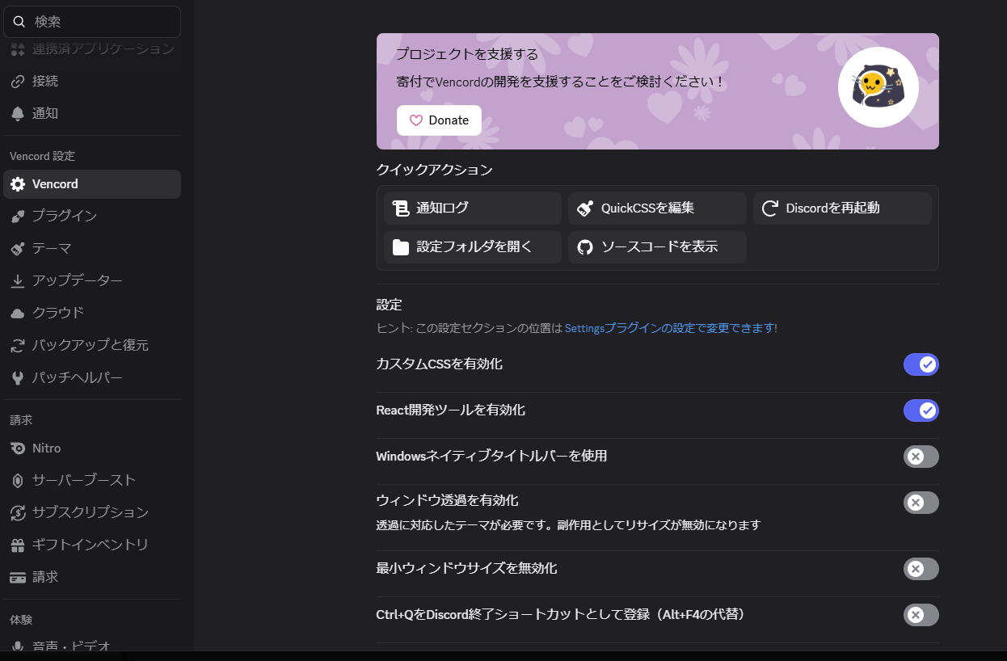1007x661 pixels.
Task: Click the Vencord mascot avatar in banner
Action: 878,87
